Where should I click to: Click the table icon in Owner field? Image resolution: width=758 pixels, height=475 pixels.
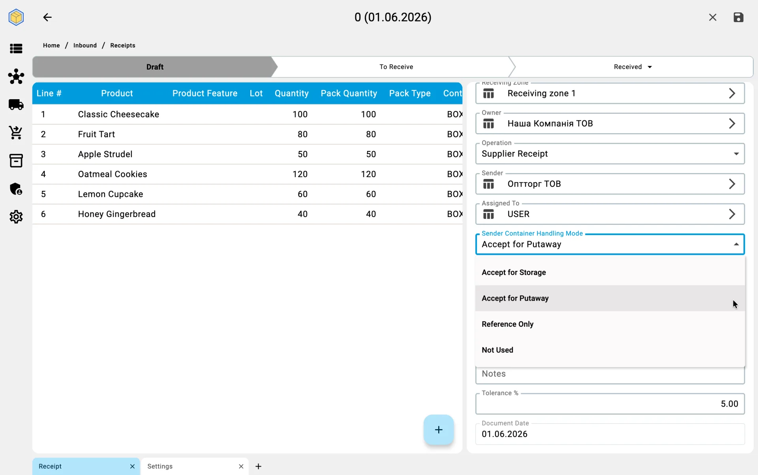(x=489, y=124)
